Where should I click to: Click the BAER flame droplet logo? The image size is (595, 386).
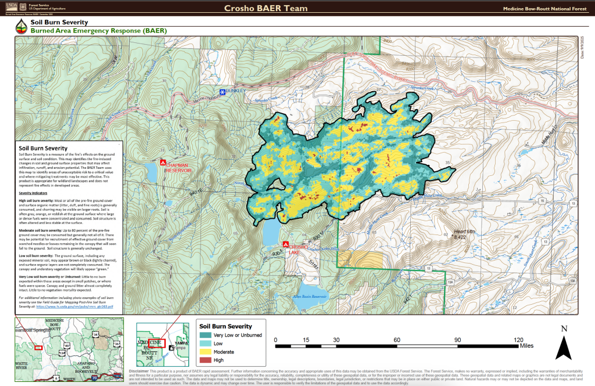pyautogui.click(x=21, y=26)
